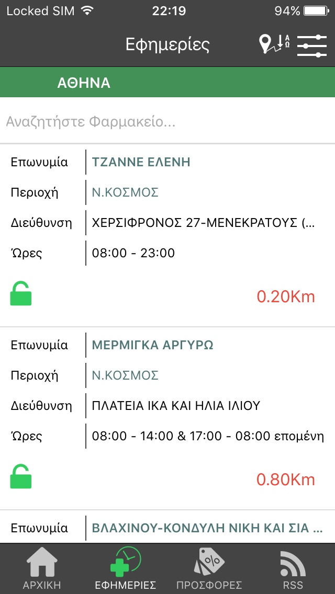Tap the 0.80Km distance label
The image size is (335, 594).
pos(286,479)
